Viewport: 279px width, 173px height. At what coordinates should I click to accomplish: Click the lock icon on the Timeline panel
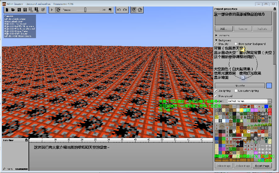click(26, 140)
